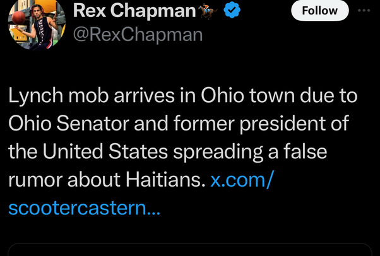
Task: Open the quoted post card at the bottom
Action: pos(189,250)
